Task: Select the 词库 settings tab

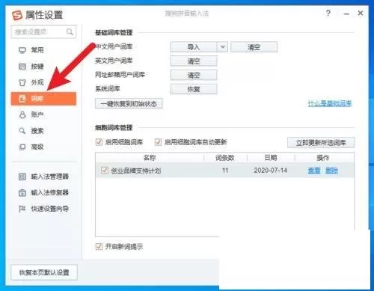Action: (x=43, y=99)
